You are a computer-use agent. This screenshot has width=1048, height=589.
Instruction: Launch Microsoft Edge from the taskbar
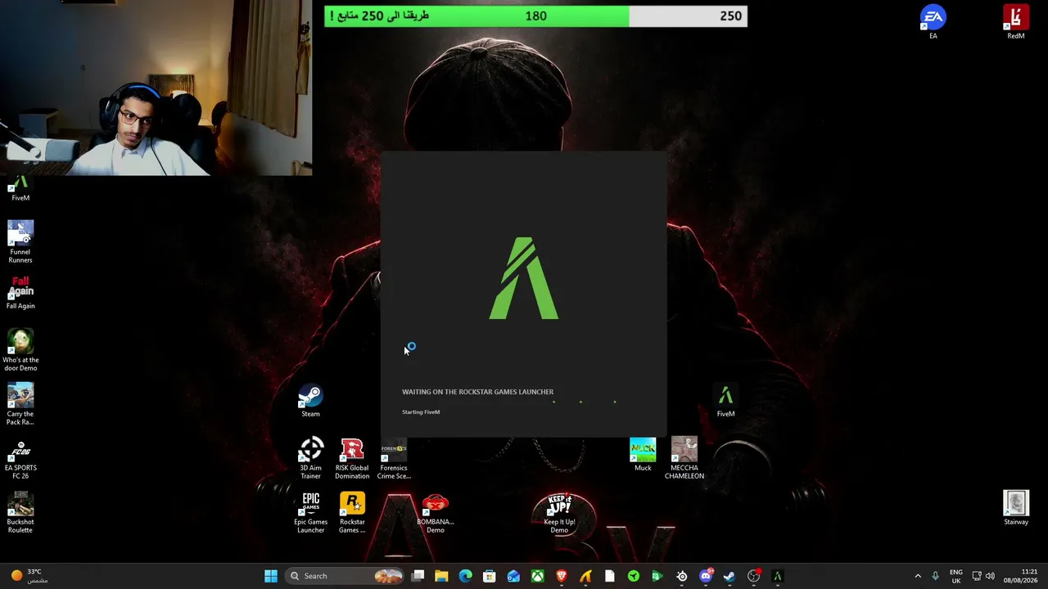[x=465, y=576]
